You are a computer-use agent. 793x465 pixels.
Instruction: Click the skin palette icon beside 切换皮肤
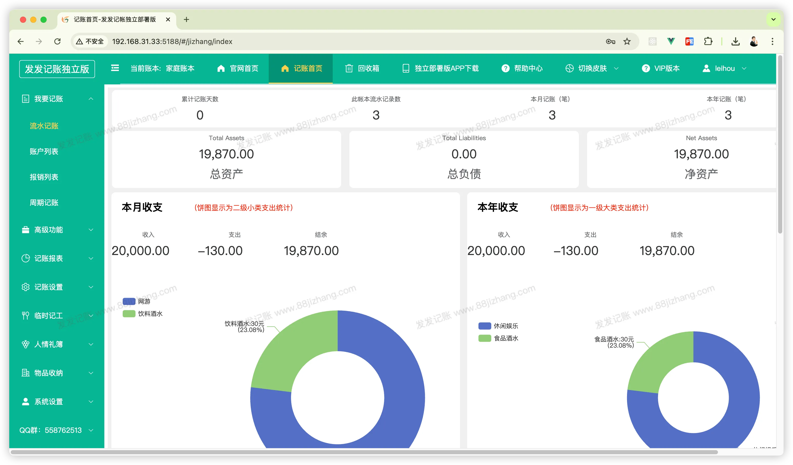pyautogui.click(x=570, y=69)
